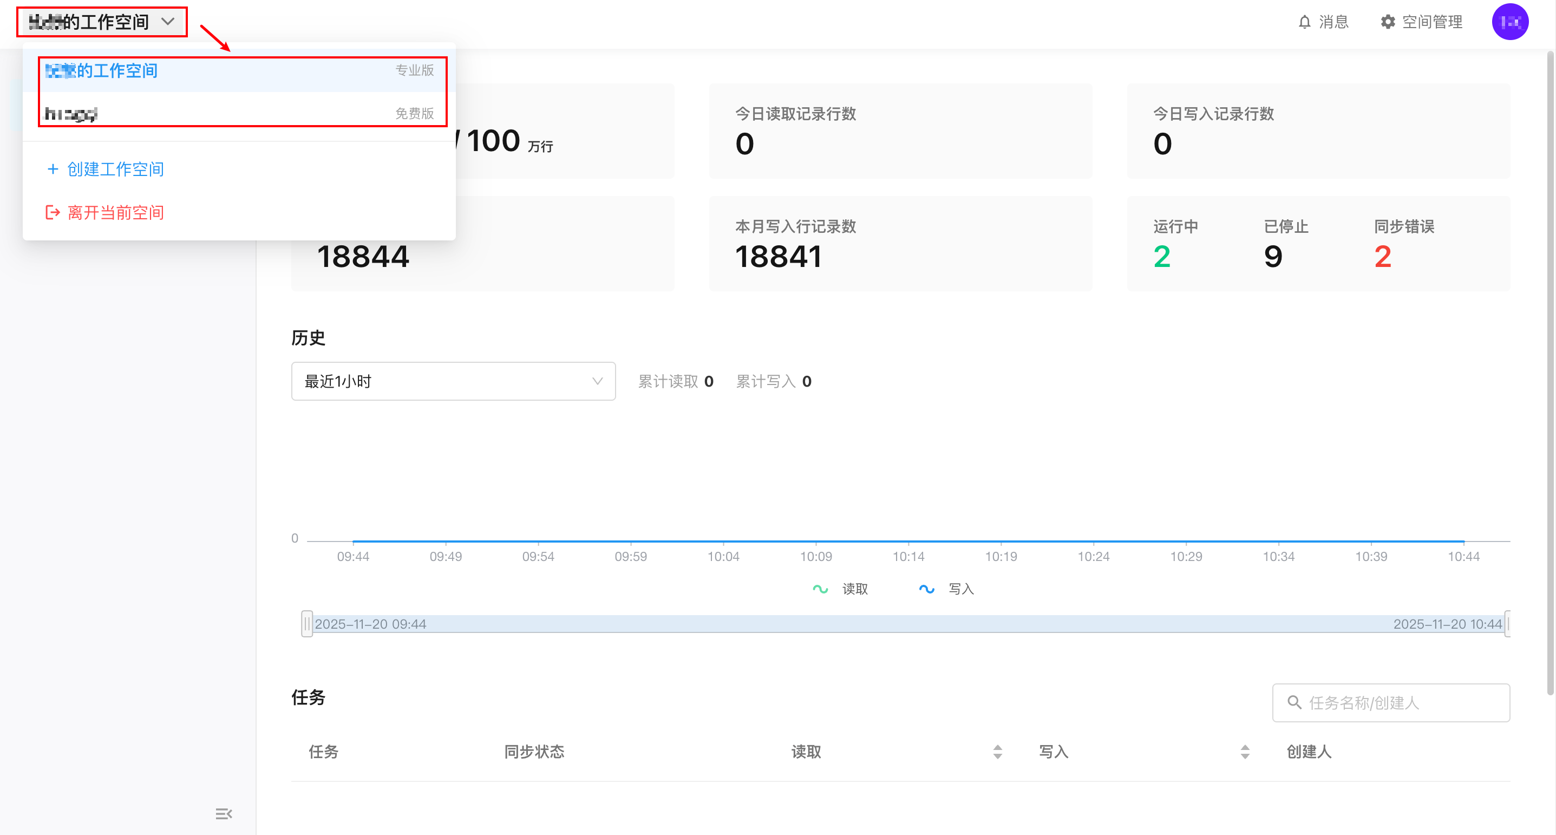The image size is (1556, 835).
Task: Click the right handle of the time range slider
Action: click(x=1508, y=623)
